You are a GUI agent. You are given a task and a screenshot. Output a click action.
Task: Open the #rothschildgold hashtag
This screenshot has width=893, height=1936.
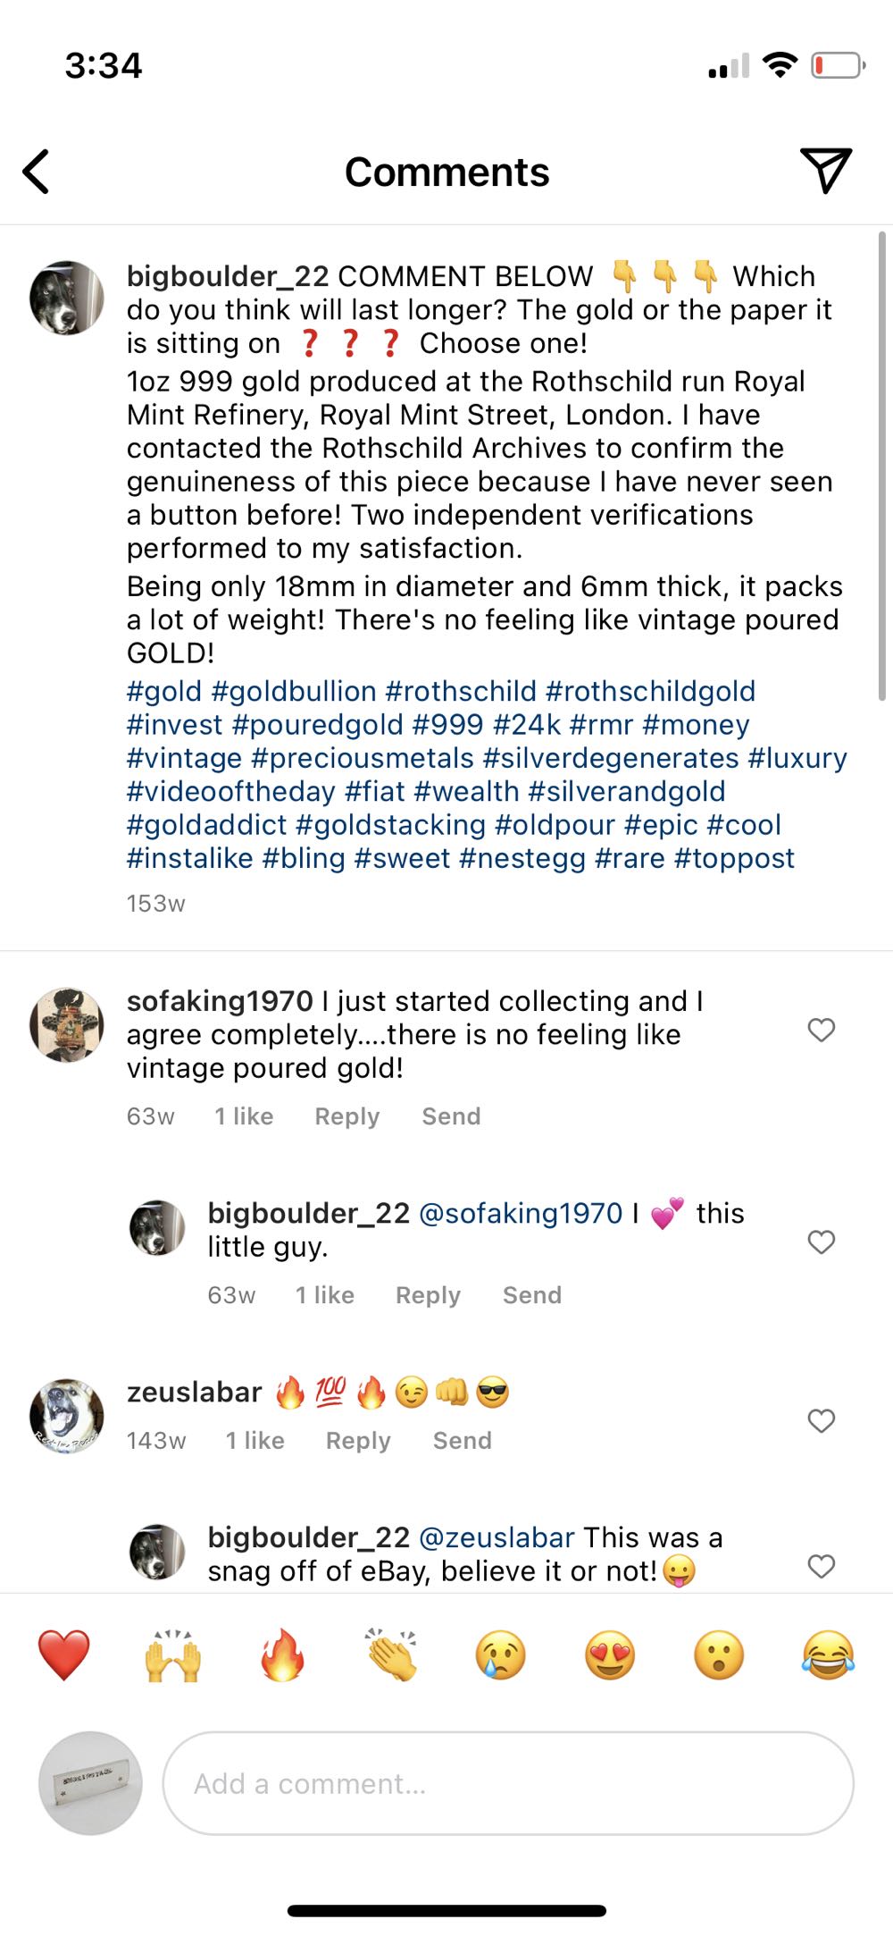(x=650, y=691)
